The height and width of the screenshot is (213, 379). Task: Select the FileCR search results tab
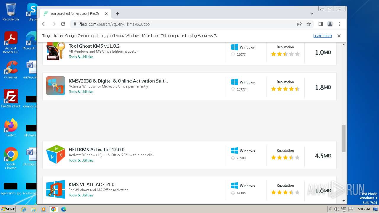coord(75,14)
